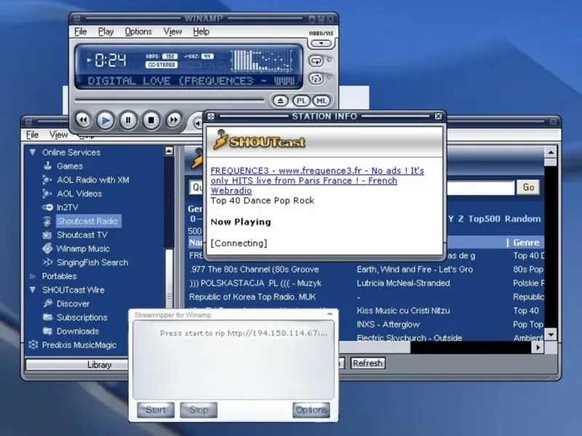
Task: Select AOL Radio with XM icon
Action: pyautogui.click(x=47, y=179)
